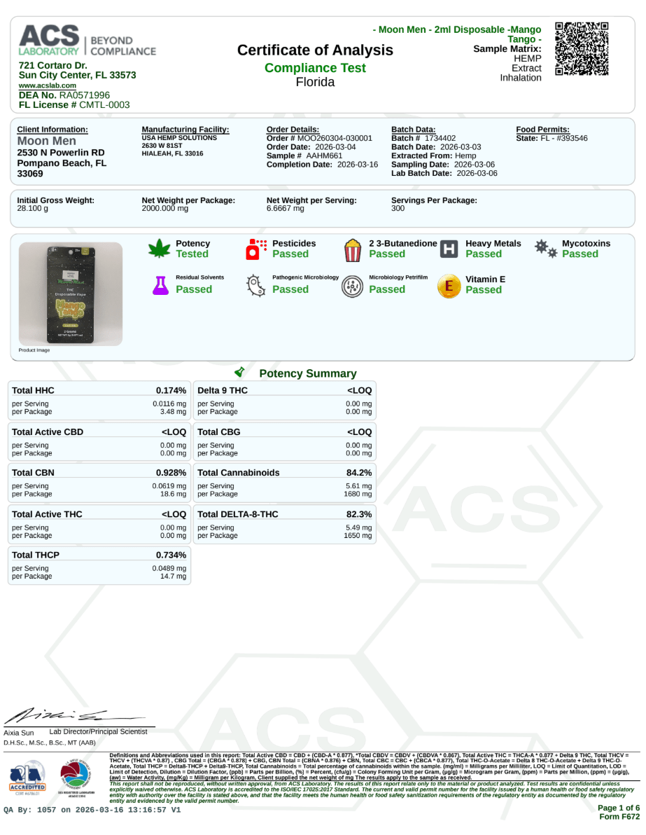Click the purple Residual Solvents flask icon
This screenshot has width=646, height=835.
[160, 284]
